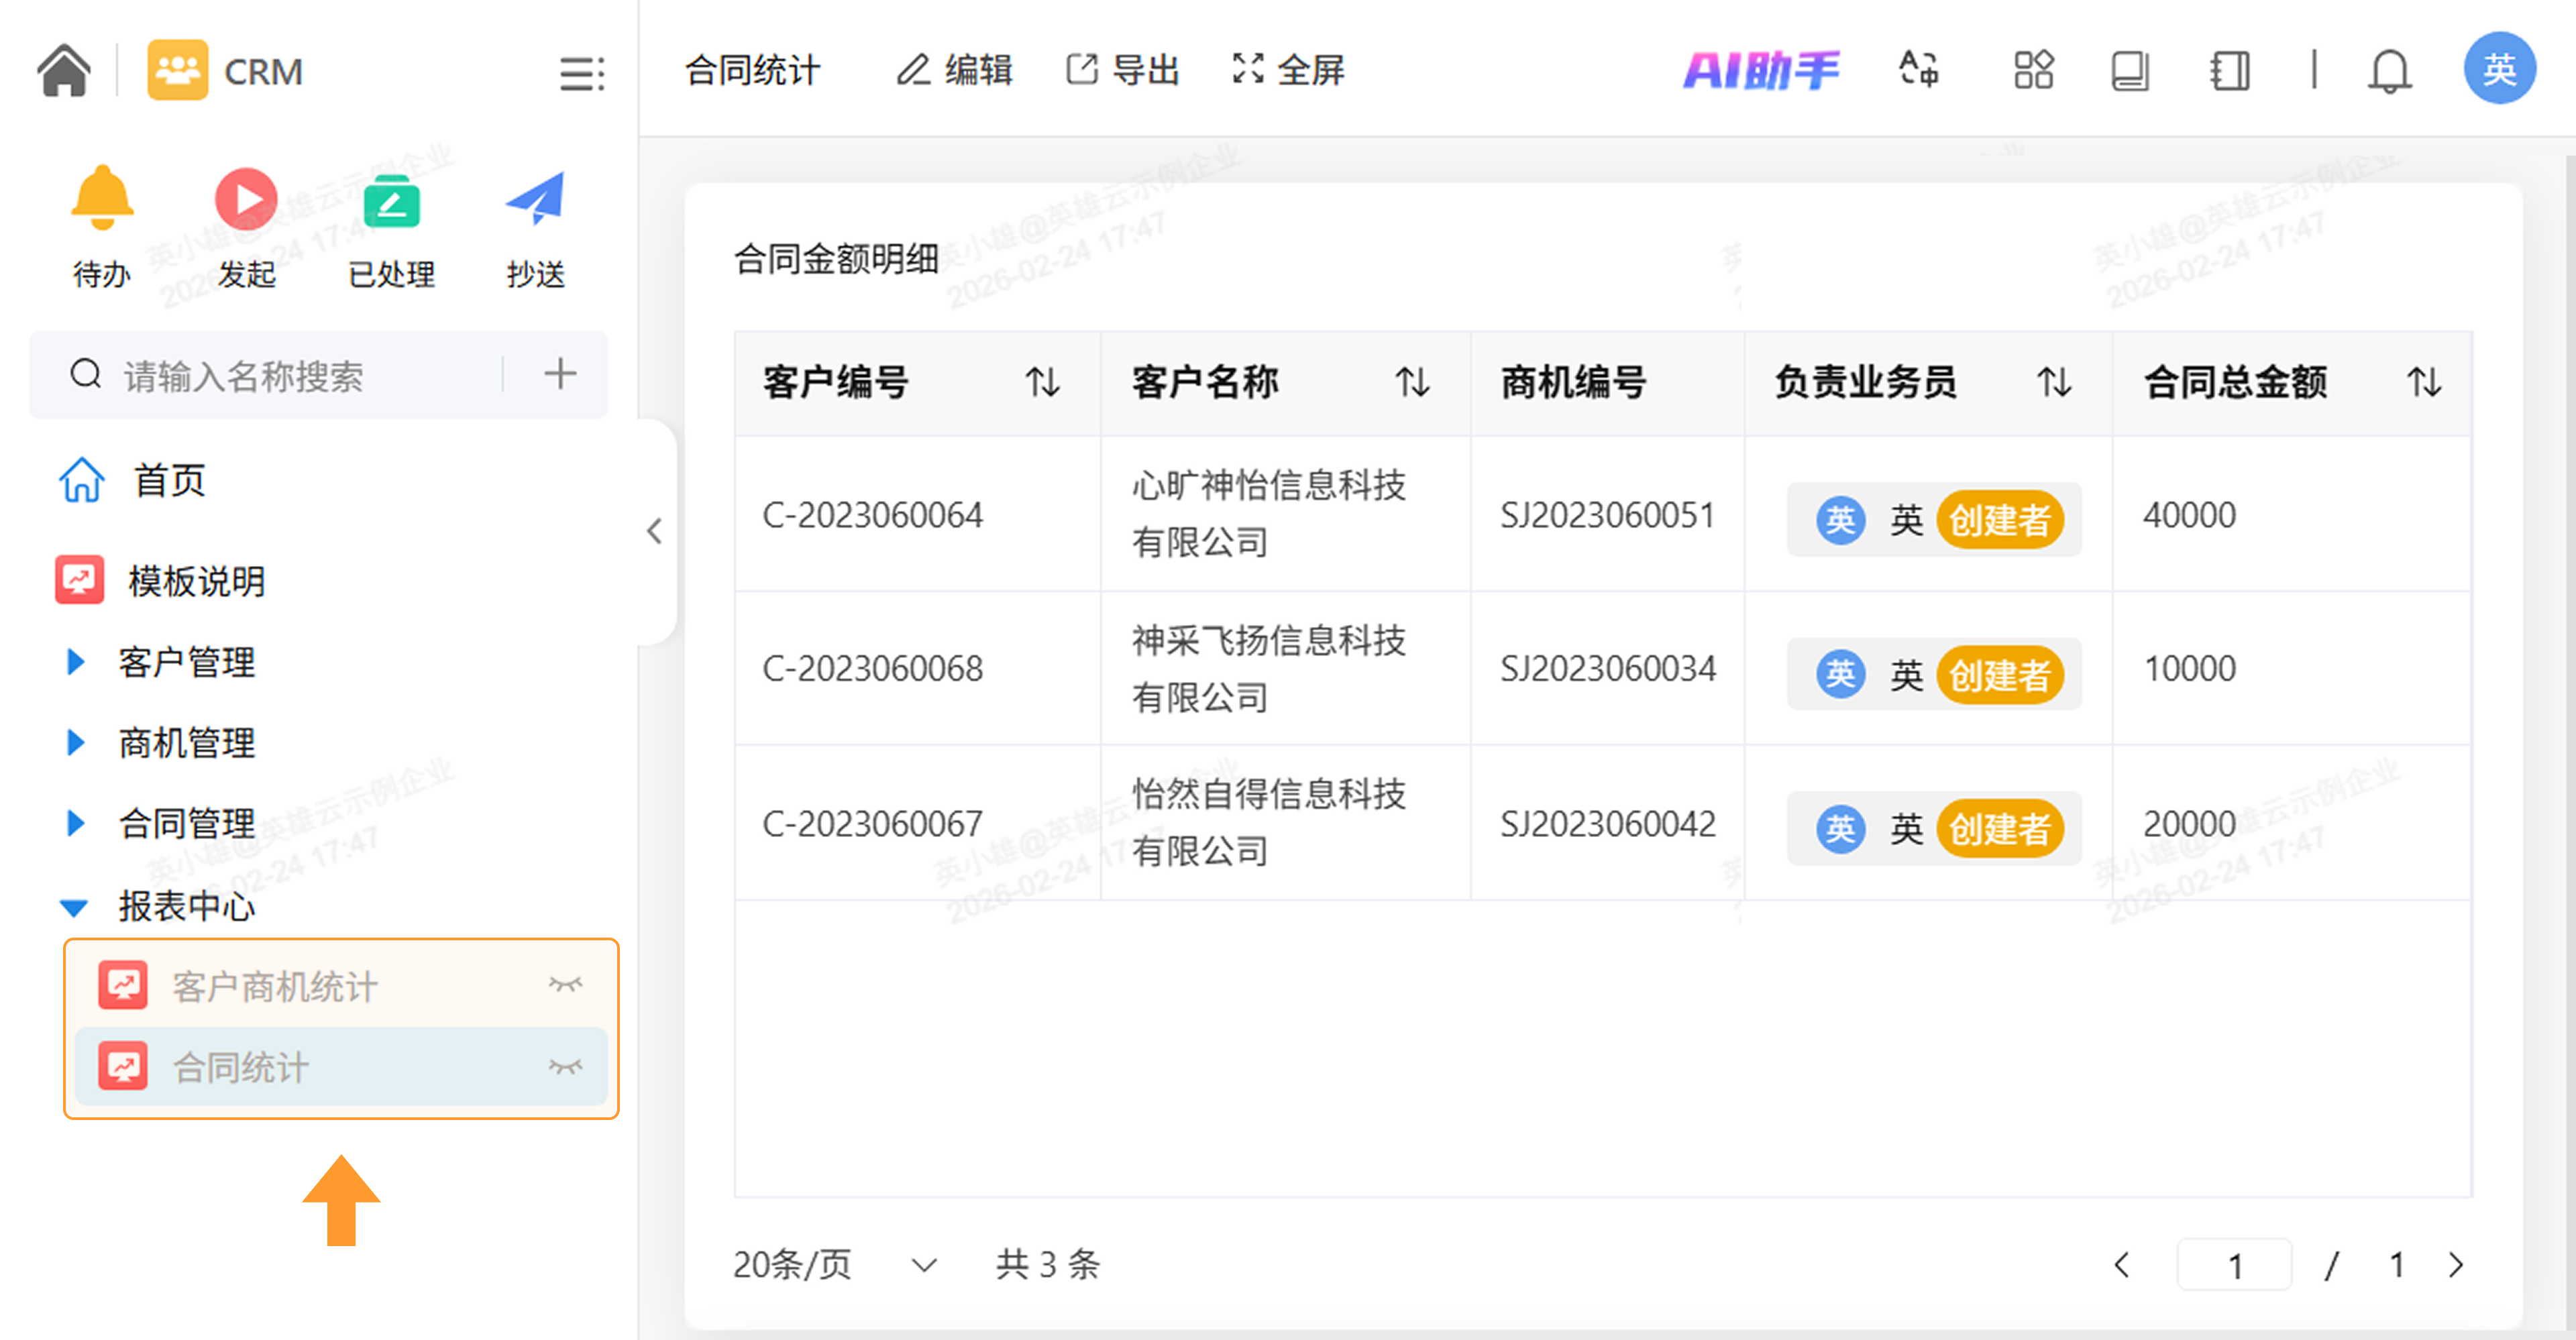This screenshot has height=1340, width=2576.
Task: Click the translate language icon
Action: tap(1919, 71)
